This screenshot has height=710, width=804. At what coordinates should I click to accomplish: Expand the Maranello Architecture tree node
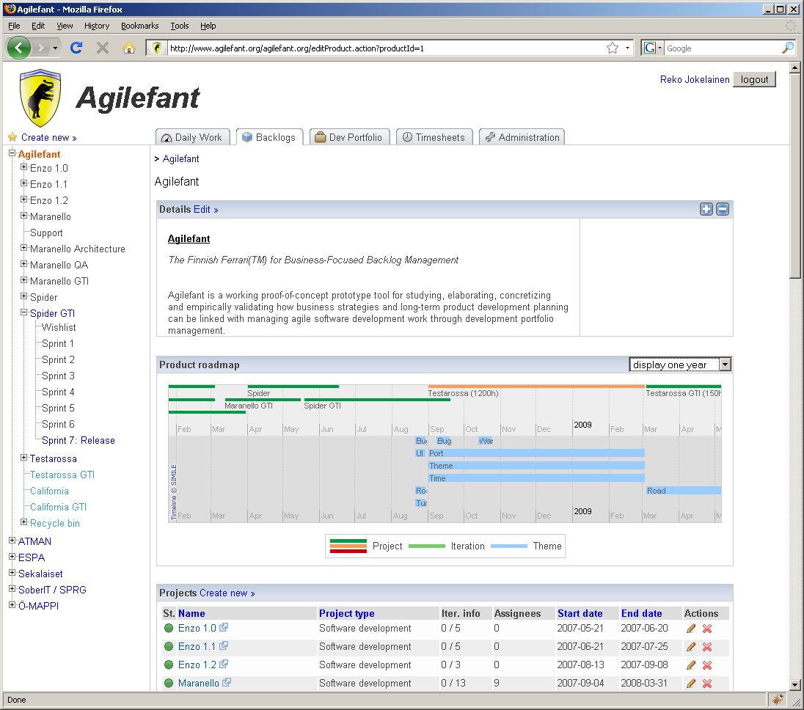tap(23, 248)
